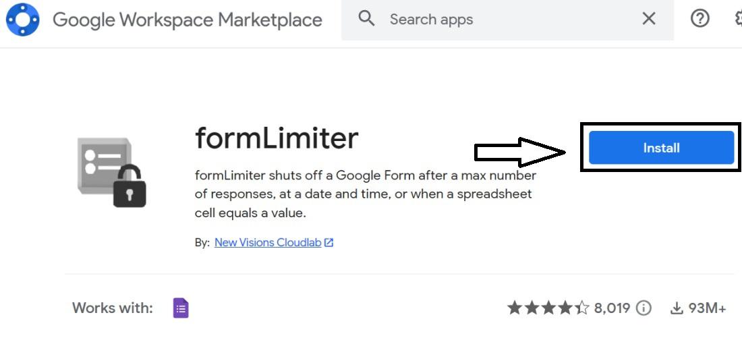Click the "Works with:" label

point(113,308)
